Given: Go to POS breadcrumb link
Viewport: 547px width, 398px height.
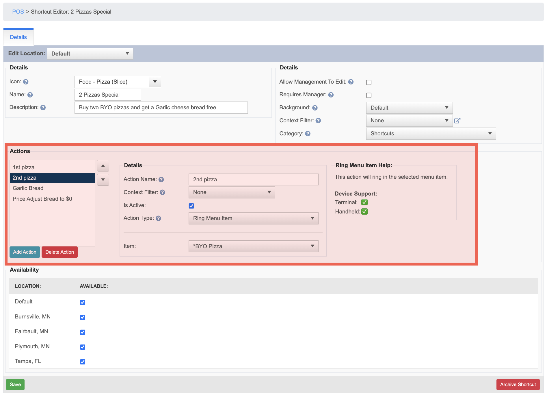Looking at the screenshot, I should point(18,12).
